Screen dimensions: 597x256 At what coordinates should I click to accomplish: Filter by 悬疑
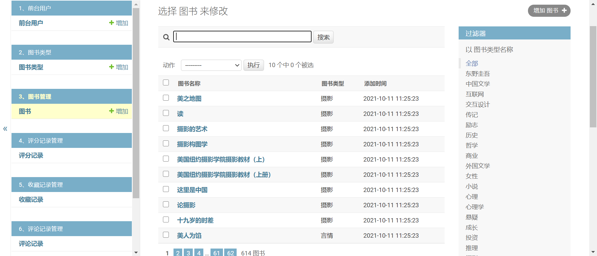472,217
